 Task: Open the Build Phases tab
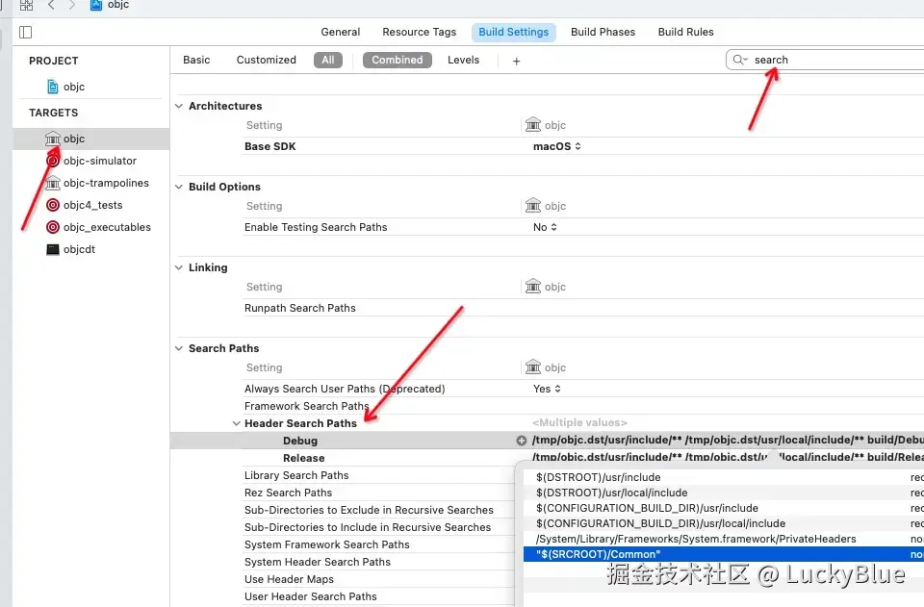pos(603,32)
